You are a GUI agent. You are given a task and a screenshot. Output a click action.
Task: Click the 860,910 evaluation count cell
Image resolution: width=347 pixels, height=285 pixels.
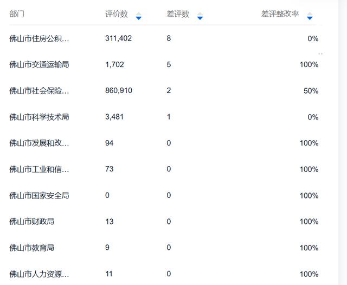(x=119, y=90)
